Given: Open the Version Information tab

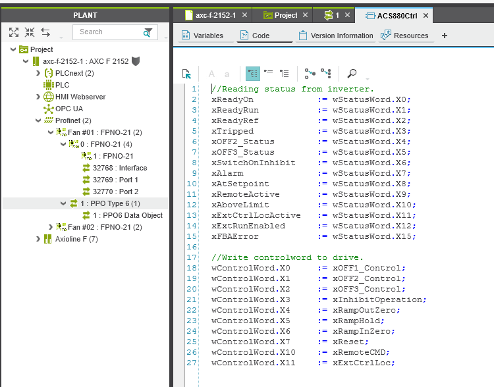Looking at the screenshot, I should click(x=335, y=36).
